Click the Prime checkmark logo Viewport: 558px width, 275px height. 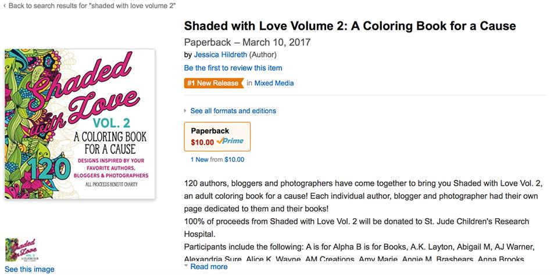(230, 141)
